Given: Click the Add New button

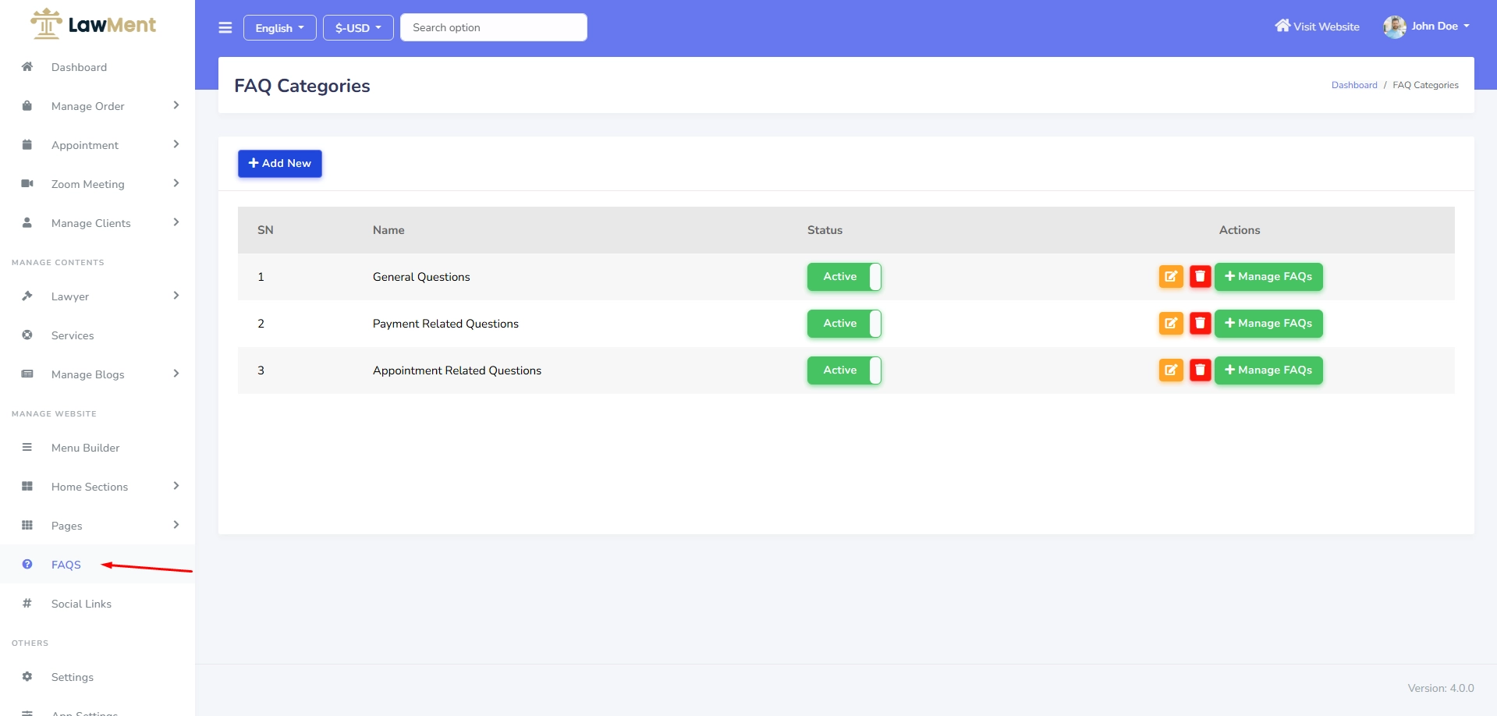Looking at the screenshot, I should [279, 164].
